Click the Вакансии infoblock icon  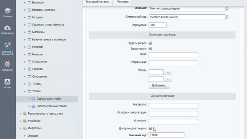(x=29, y=3)
